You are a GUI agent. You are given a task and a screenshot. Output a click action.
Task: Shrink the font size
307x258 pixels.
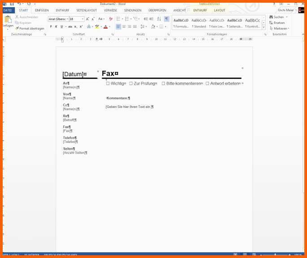pos(93,19)
